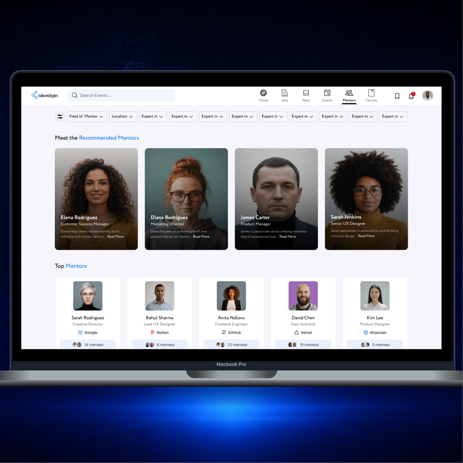View Rahul Sharma's 8 mentees
The height and width of the screenshot is (463, 463).
click(x=159, y=344)
